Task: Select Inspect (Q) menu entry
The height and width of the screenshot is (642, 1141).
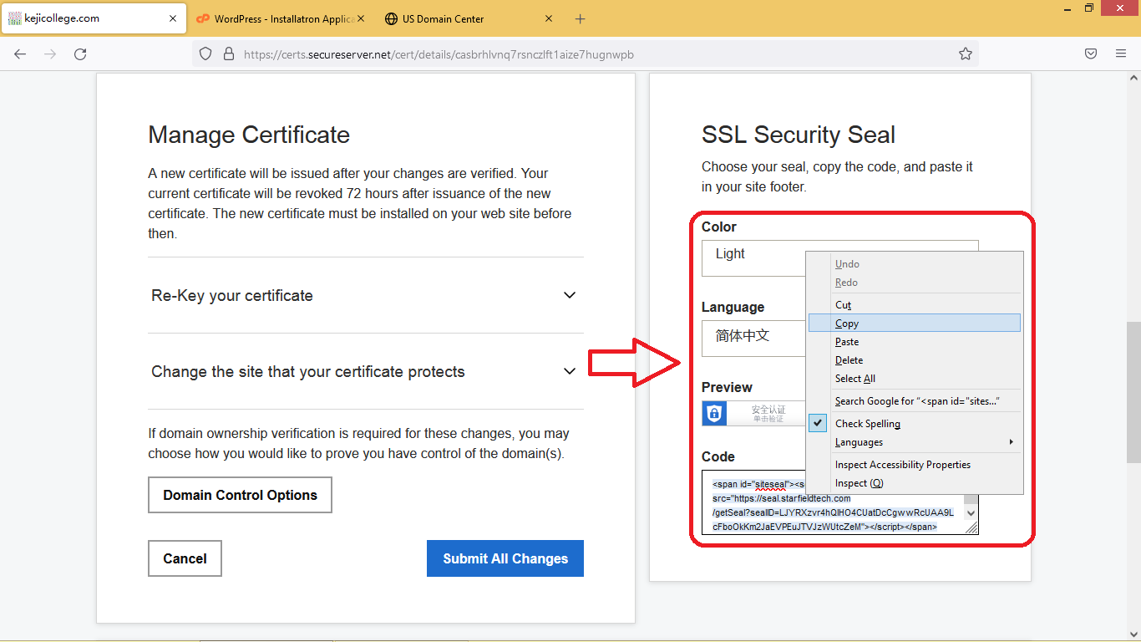Action: (x=915, y=483)
